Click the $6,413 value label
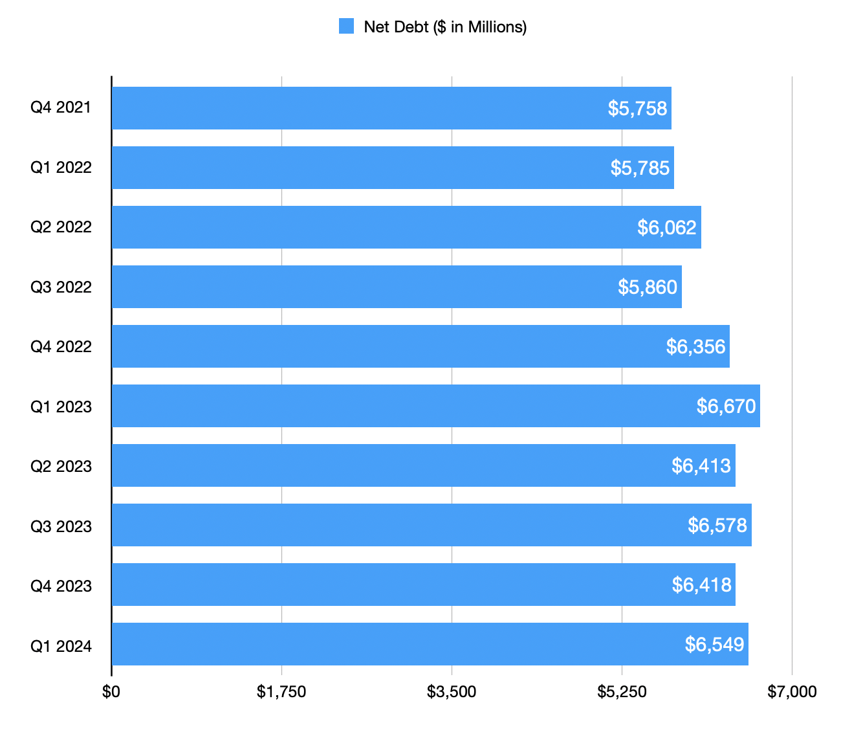This screenshot has height=747, width=863. click(x=701, y=465)
